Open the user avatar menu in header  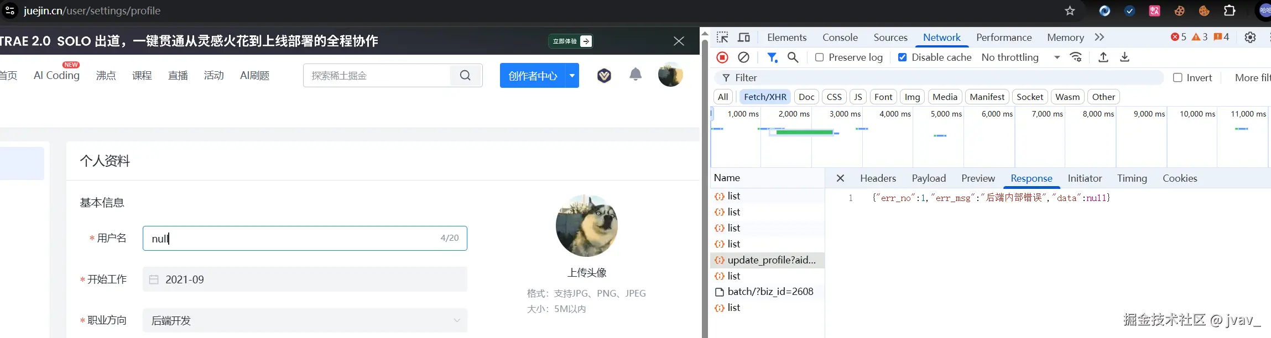click(670, 75)
